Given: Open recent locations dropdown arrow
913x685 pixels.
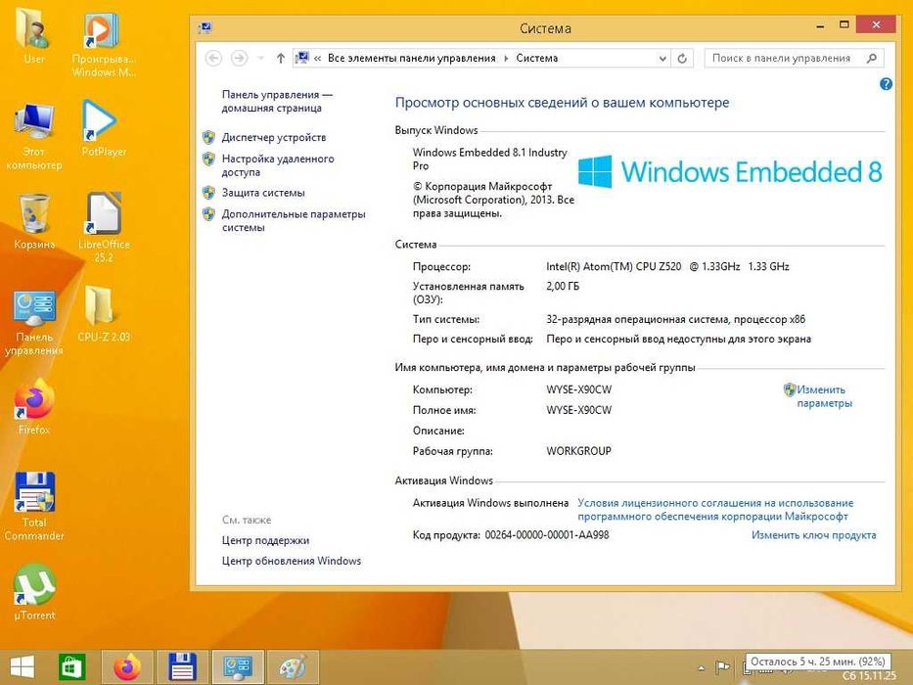Looking at the screenshot, I should click(261, 59).
